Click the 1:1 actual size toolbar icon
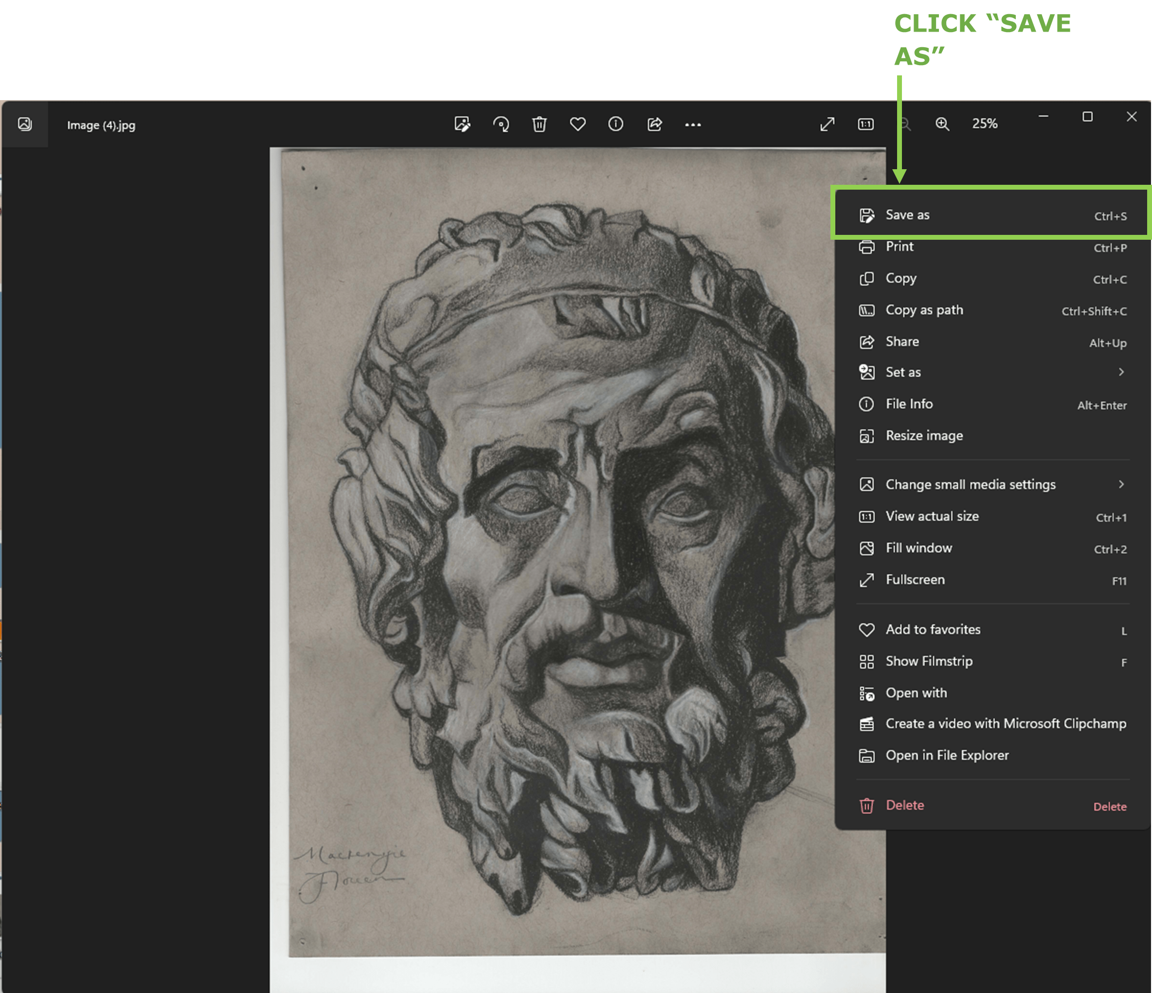This screenshot has height=993, width=1152. click(x=865, y=124)
